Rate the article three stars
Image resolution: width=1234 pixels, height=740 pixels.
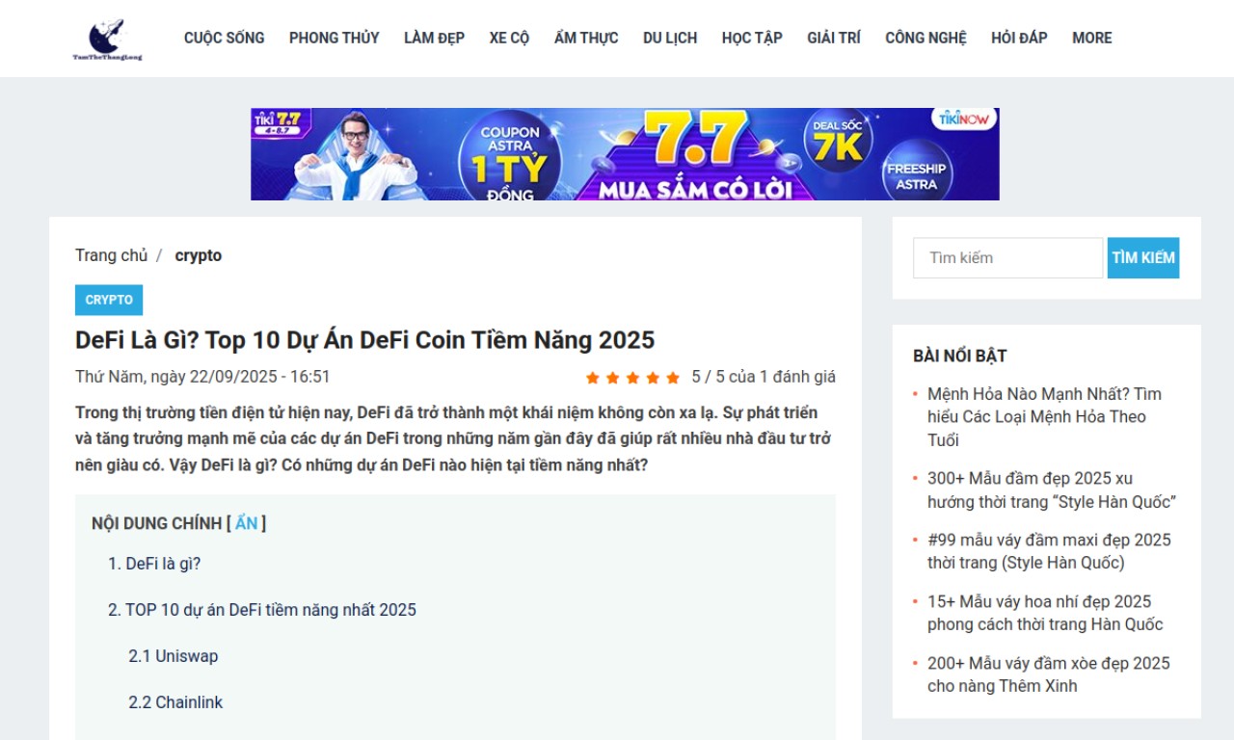pyautogui.click(x=632, y=378)
